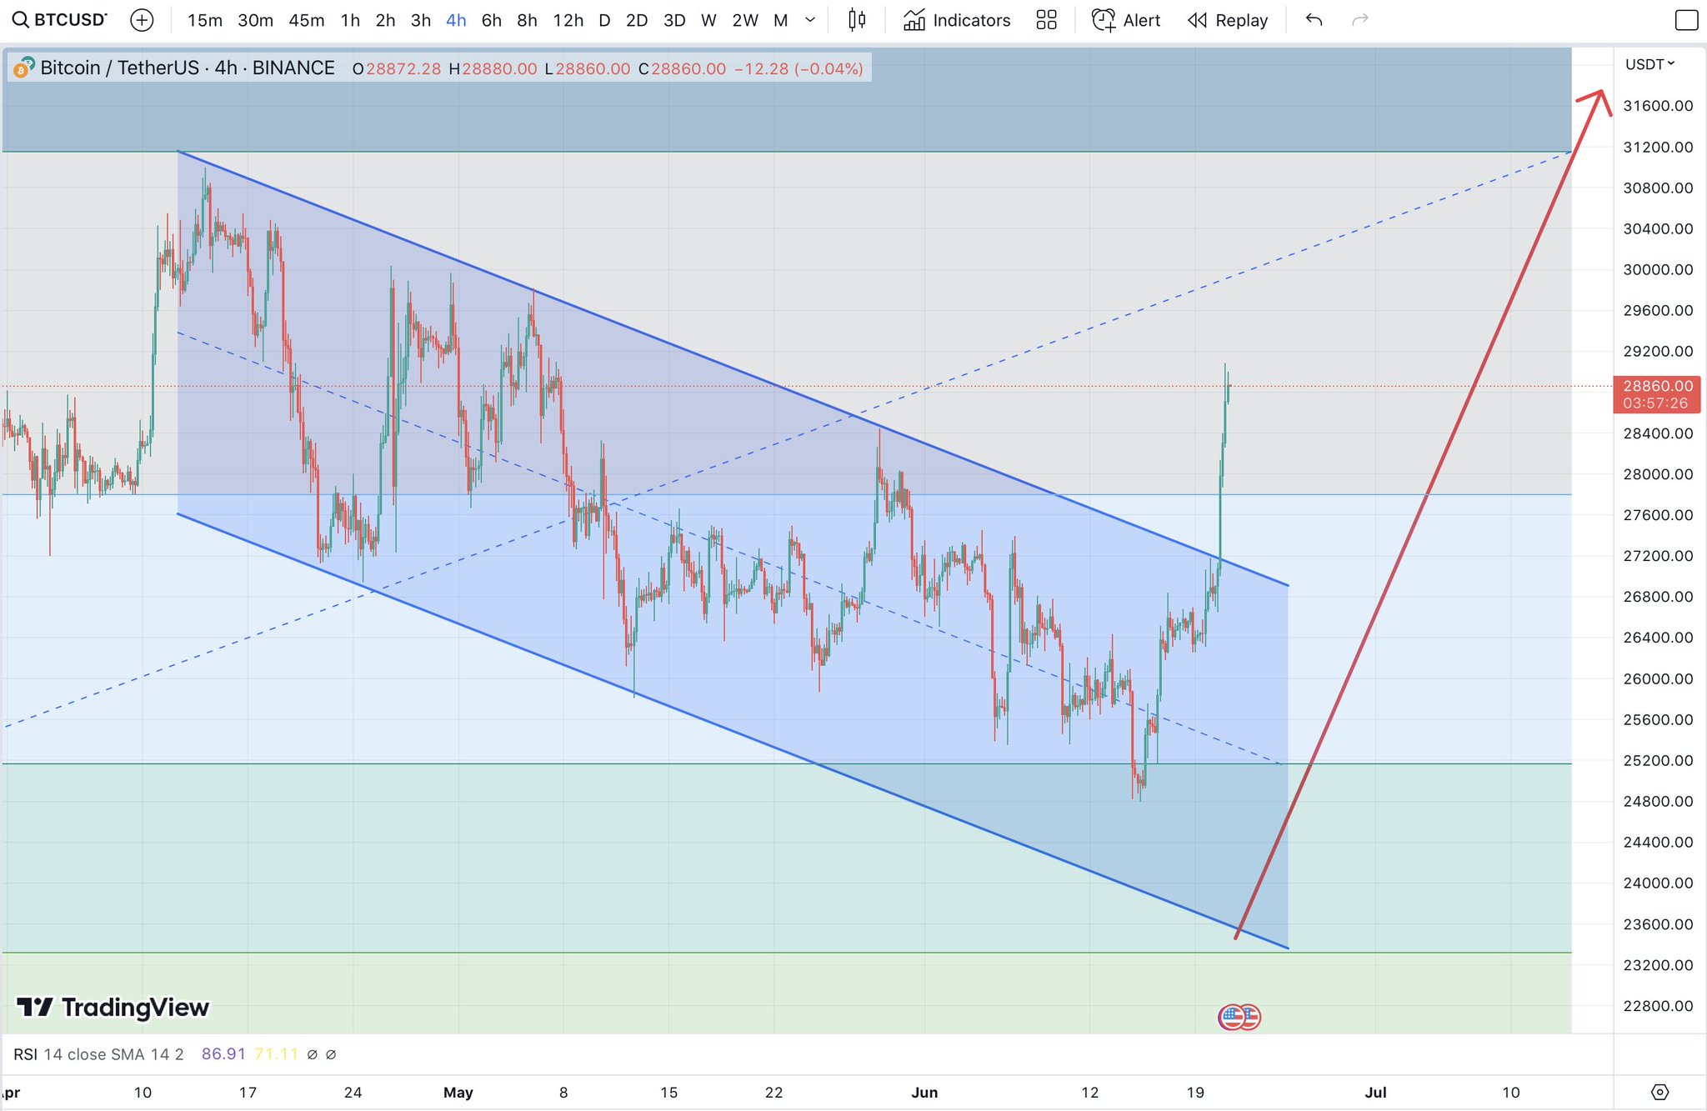Select the monthly M timeframe
The image size is (1707, 1111).
pos(781,20)
